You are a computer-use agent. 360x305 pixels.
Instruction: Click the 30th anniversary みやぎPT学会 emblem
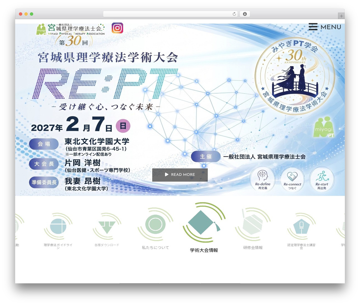(295, 77)
